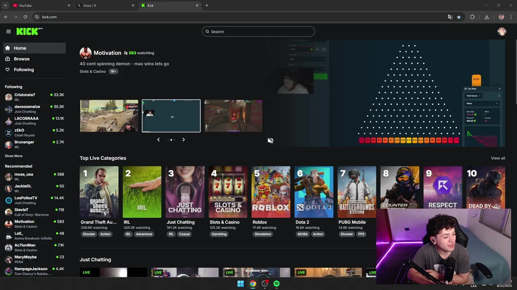Image resolution: width=517 pixels, height=290 pixels.
Task: Click the Search field
Action: (258, 31)
